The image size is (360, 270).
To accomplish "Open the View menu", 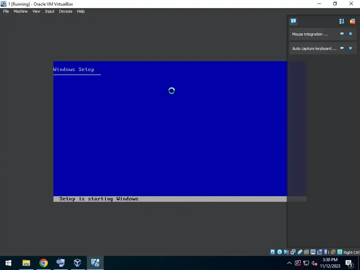I will click(36, 11).
